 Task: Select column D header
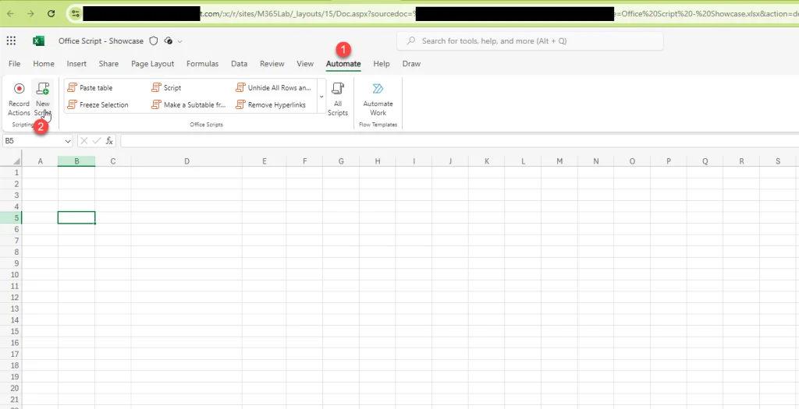pyautogui.click(x=187, y=161)
